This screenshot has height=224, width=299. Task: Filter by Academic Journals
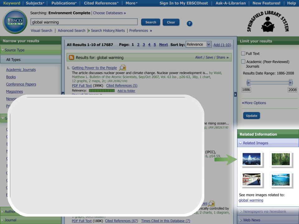(21, 69)
